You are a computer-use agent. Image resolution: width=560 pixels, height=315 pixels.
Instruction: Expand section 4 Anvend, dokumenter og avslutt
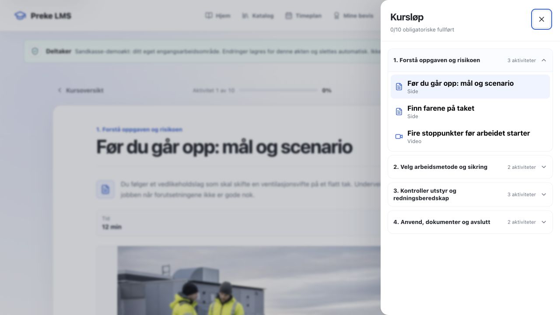point(470,222)
